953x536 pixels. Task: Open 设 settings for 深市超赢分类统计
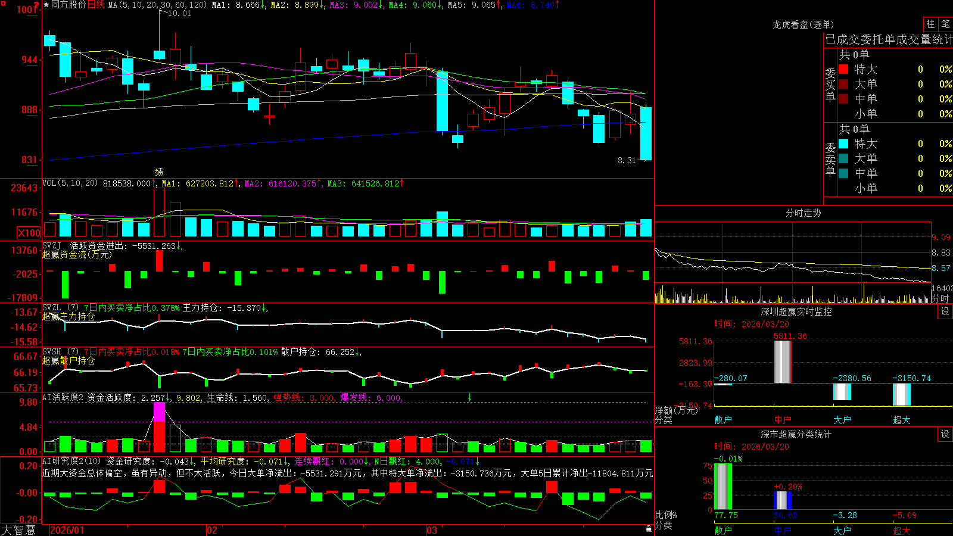coord(945,434)
